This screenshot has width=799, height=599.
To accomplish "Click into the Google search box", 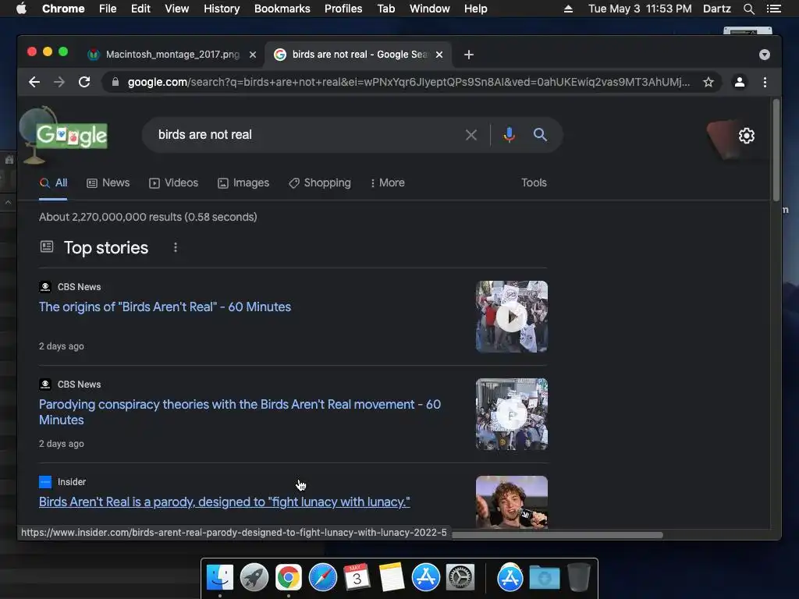I will pos(306,135).
